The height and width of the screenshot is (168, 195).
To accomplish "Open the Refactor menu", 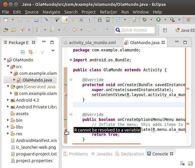I will (108, 12).
